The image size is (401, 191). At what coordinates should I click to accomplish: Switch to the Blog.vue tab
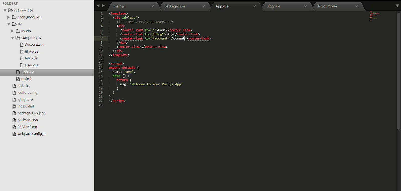(x=287, y=6)
